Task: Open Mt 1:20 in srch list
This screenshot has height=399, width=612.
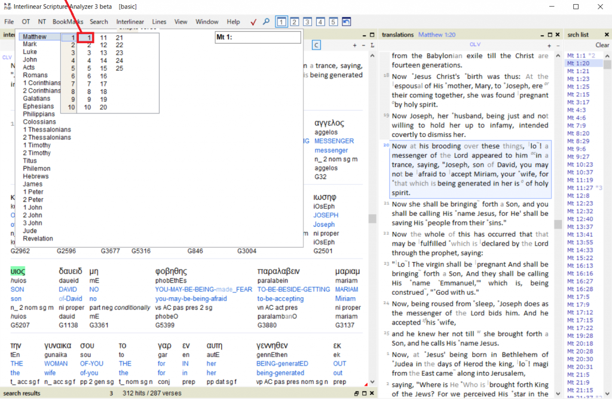Action: click(x=578, y=63)
